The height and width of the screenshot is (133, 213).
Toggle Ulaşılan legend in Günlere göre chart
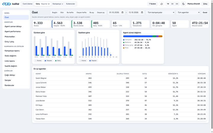48,61
